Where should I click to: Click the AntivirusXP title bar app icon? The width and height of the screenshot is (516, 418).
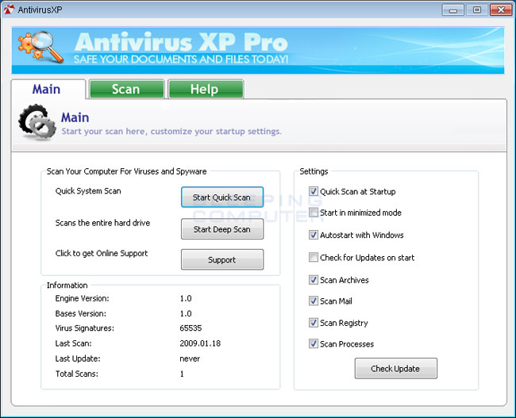pyautogui.click(x=9, y=10)
